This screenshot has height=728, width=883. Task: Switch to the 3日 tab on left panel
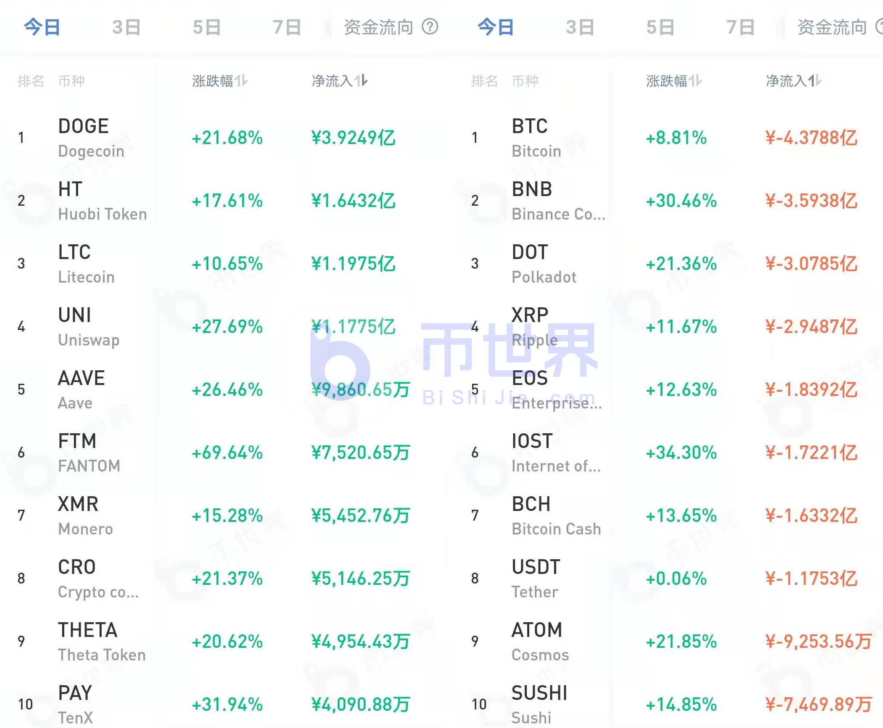coord(126,27)
